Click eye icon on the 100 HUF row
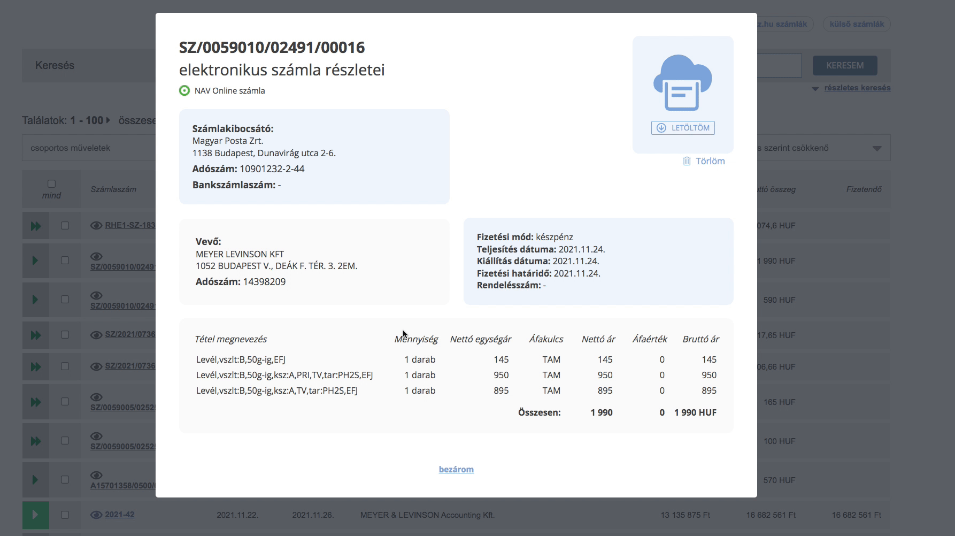Screen dimensions: 955x536 coord(96,436)
